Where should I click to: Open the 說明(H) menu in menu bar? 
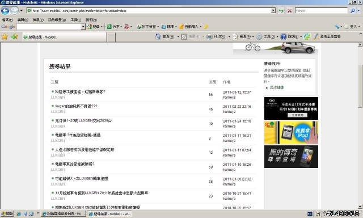click(91, 20)
